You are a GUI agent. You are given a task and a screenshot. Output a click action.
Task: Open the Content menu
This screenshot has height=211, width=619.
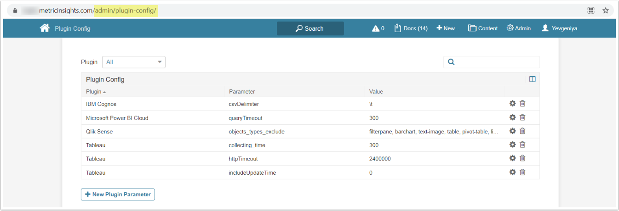(x=483, y=28)
